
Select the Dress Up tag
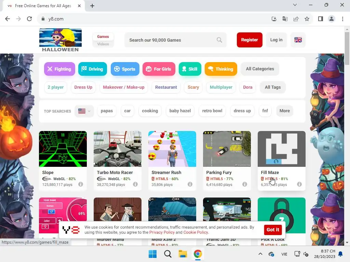(x=83, y=87)
